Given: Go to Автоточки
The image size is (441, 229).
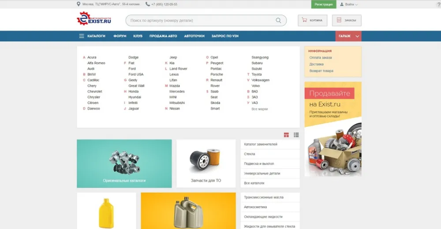Looking at the screenshot, I should click(x=194, y=36).
